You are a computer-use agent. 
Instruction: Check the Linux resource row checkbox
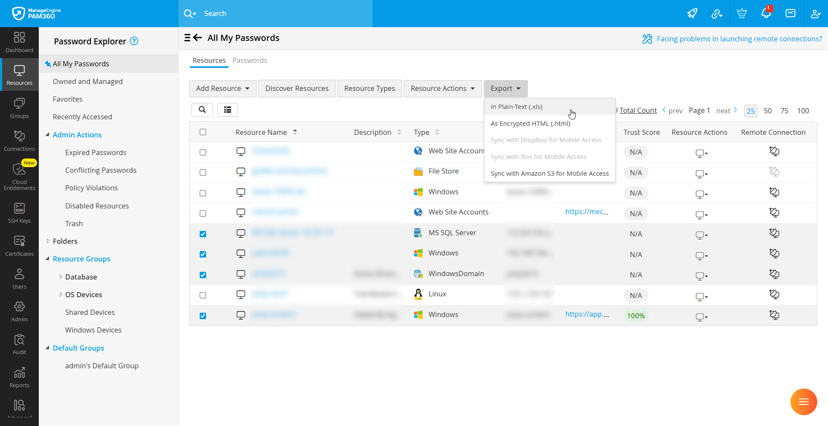pyautogui.click(x=203, y=295)
